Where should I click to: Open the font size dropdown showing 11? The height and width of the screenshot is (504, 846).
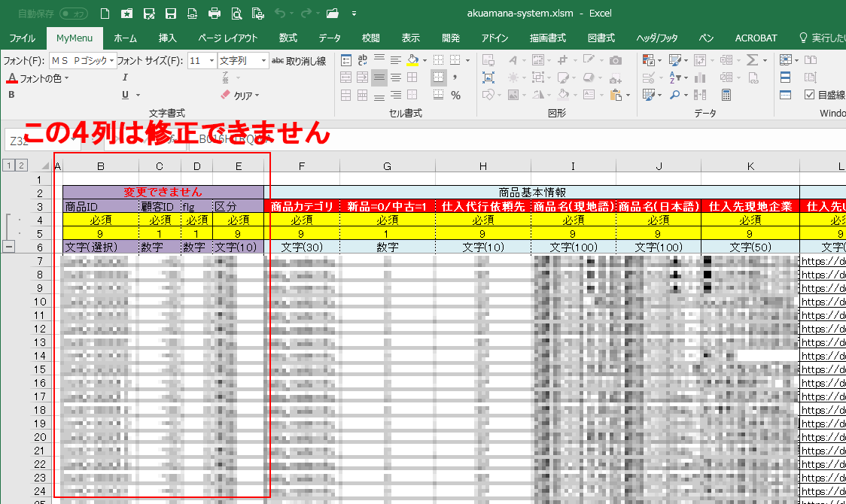point(202,61)
